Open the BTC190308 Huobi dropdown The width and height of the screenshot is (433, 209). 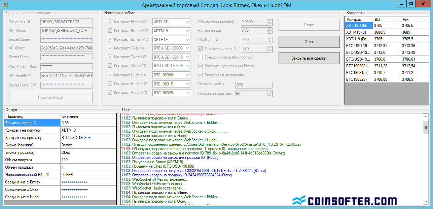click(x=172, y=75)
